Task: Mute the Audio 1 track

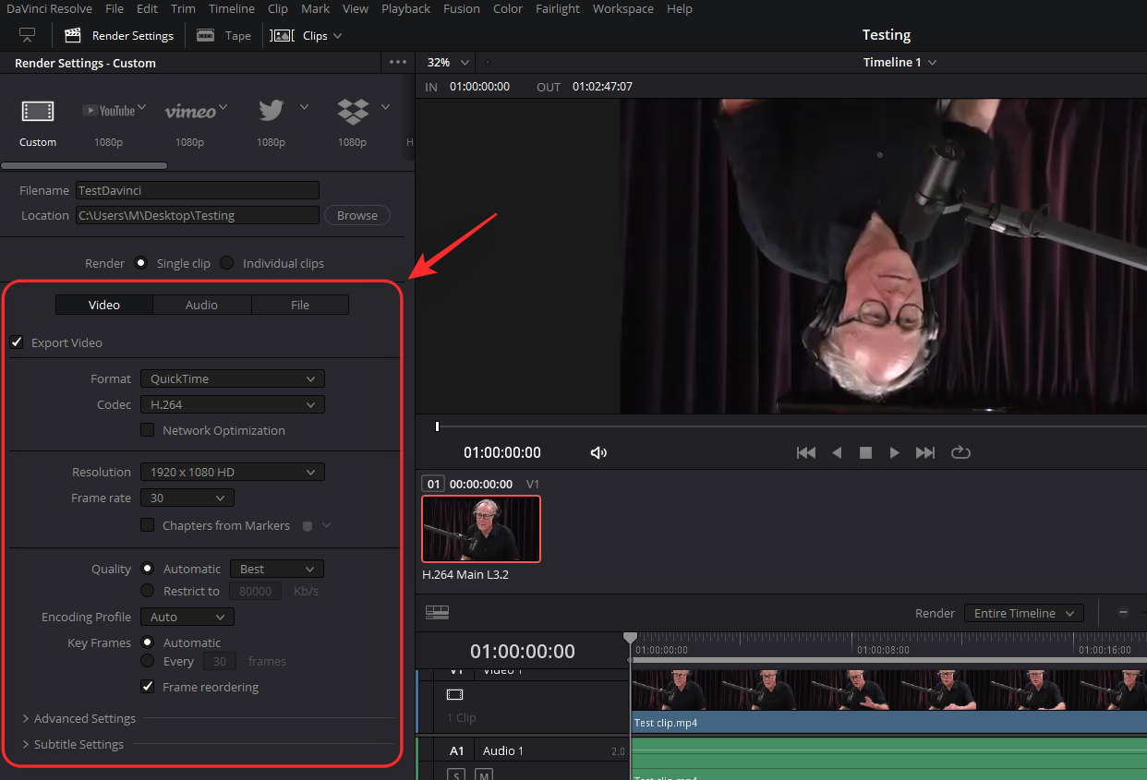Action: tap(484, 774)
